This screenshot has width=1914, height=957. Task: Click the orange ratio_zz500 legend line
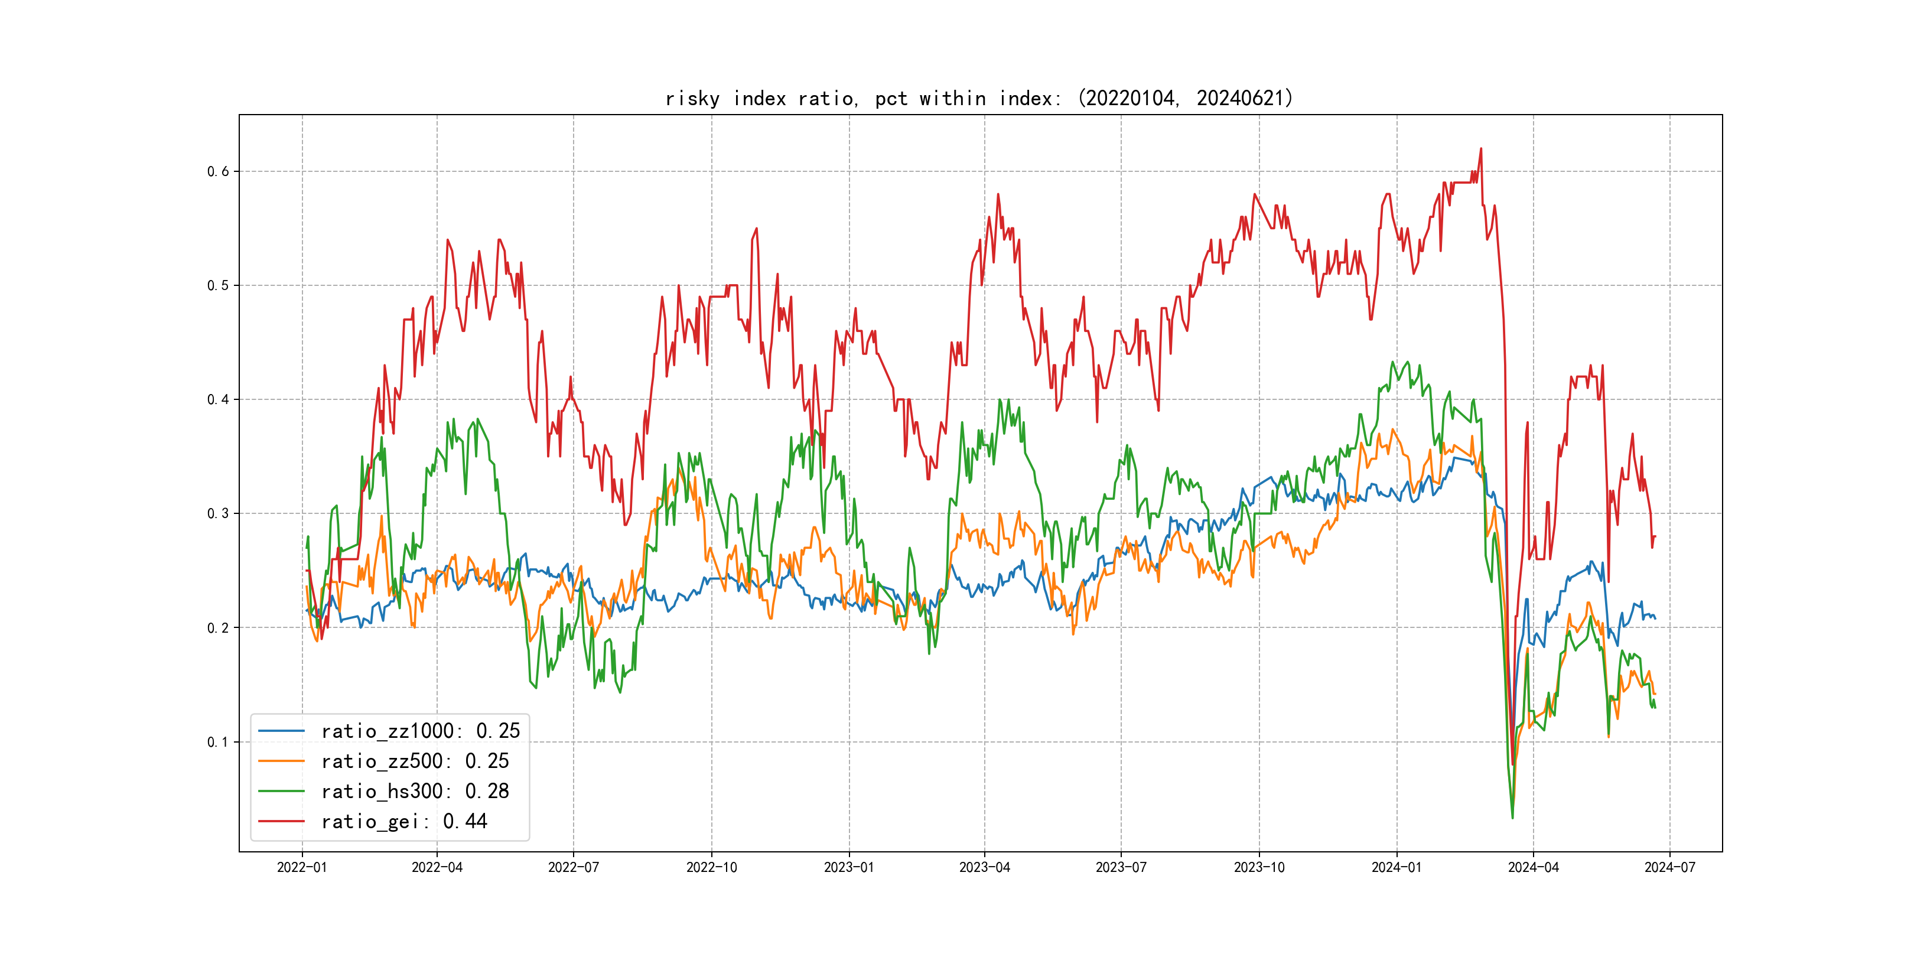281,761
